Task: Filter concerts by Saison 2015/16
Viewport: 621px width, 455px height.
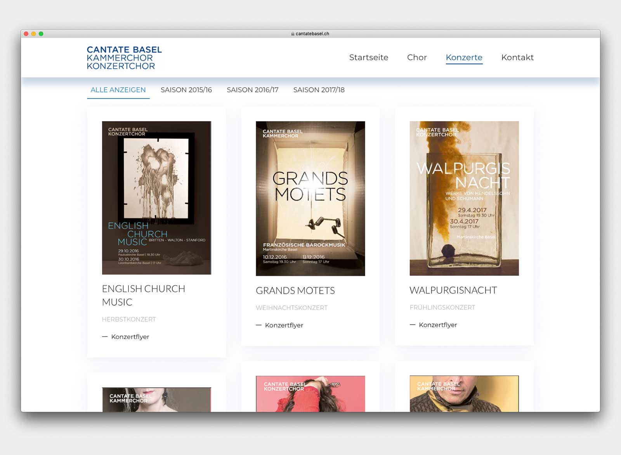Action: click(x=186, y=90)
